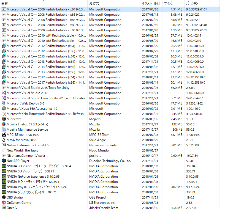Screen dimensions: 236x209
Task: Click size value 508 KB
Action: tap(177, 129)
